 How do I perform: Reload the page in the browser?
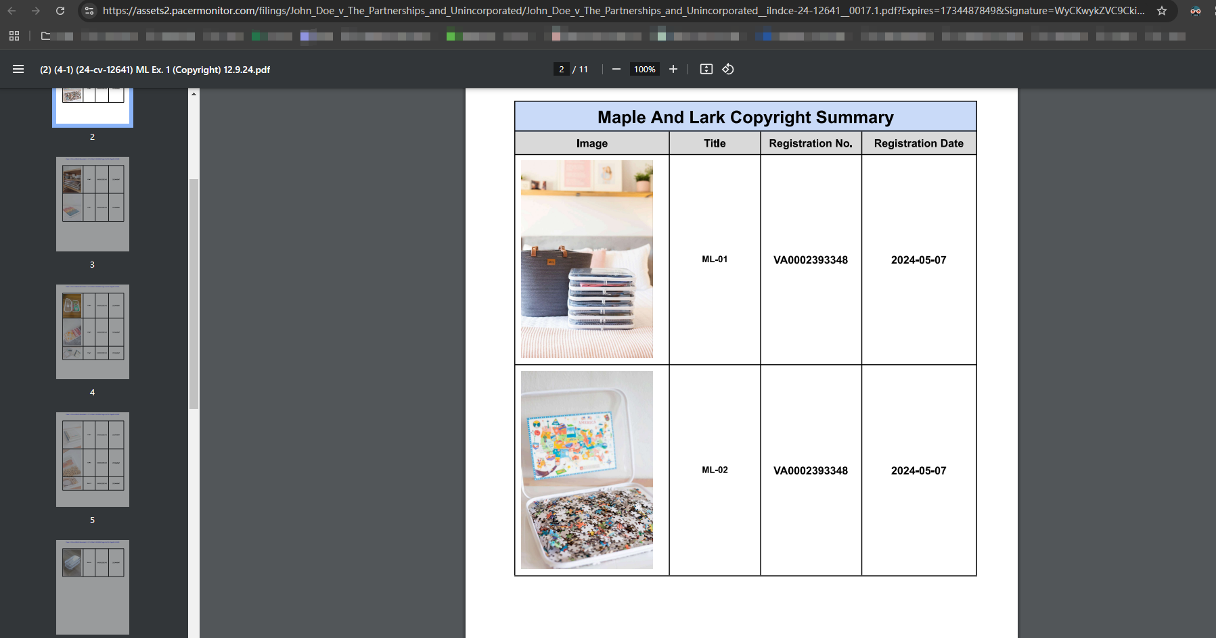[60, 11]
